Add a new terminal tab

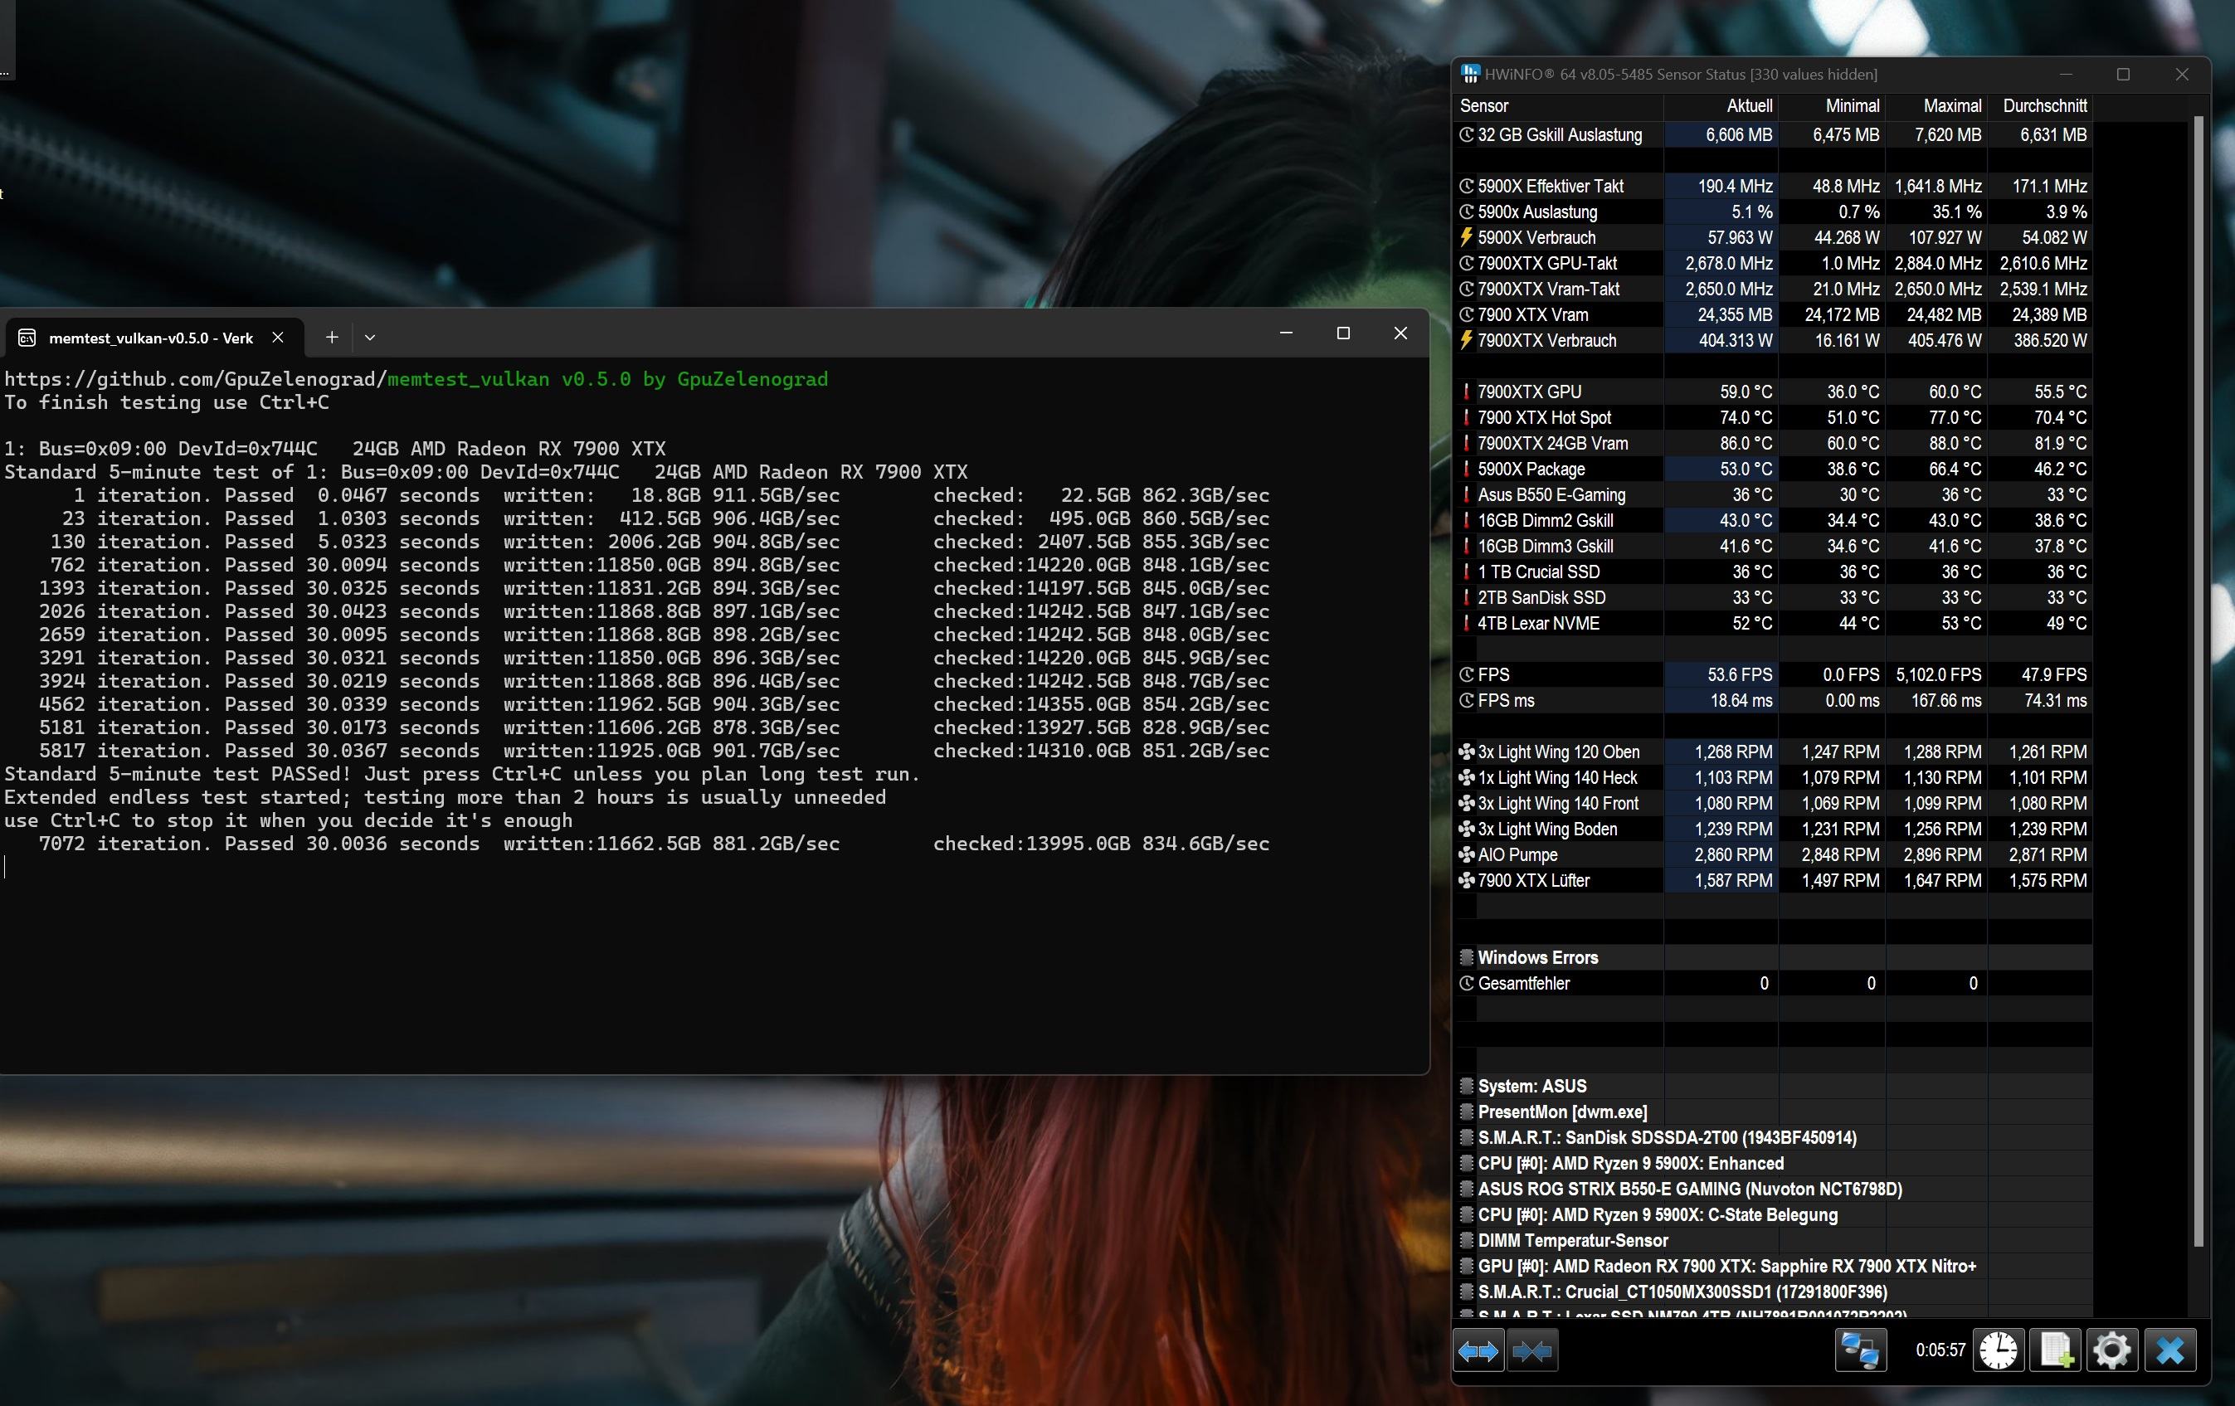click(x=331, y=338)
